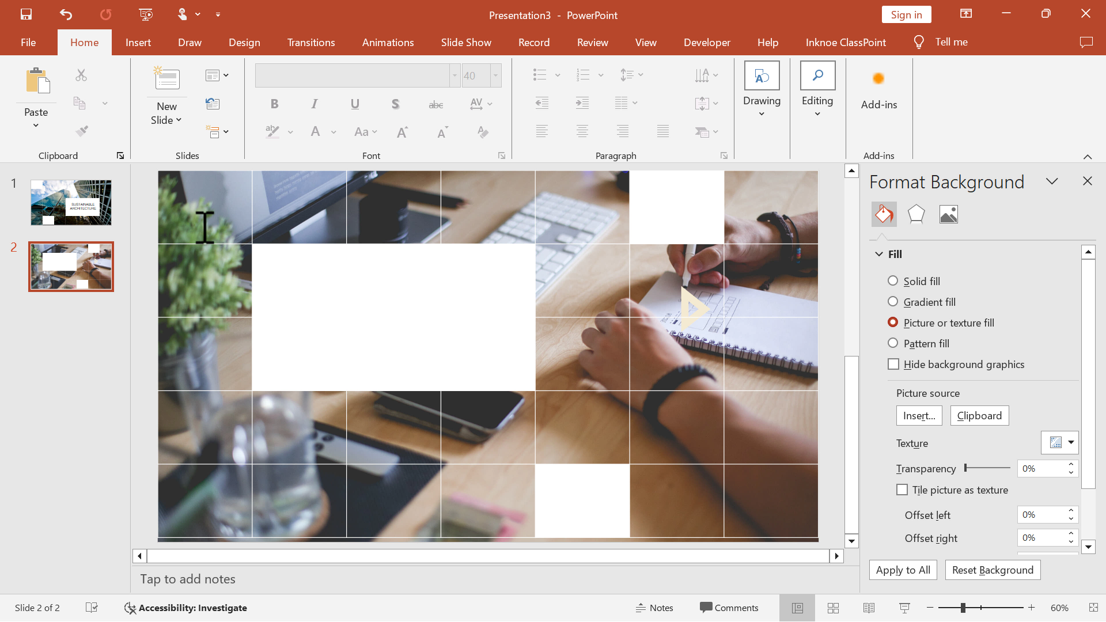1106x622 pixels.
Task: Select Gradient fill option
Action: click(x=894, y=302)
